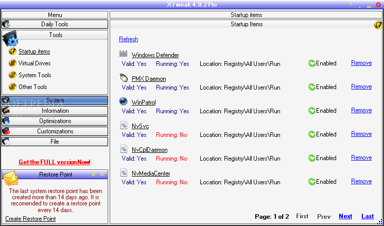
Task: Select Virtual Drives in Tools list
Action: pos(34,63)
